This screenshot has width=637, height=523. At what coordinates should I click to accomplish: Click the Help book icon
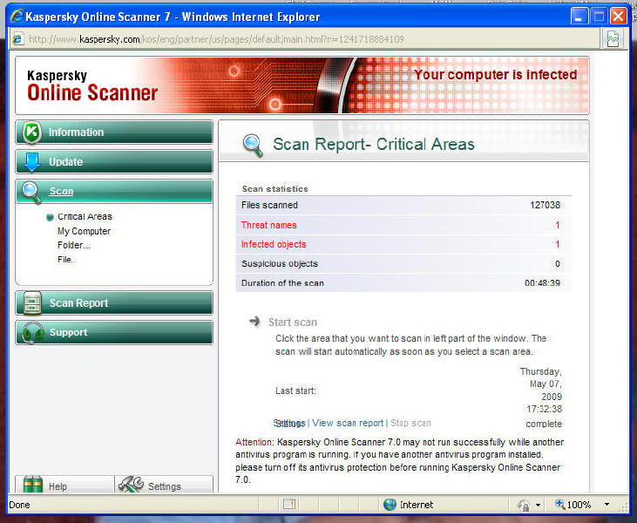click(x=33, y=486)
